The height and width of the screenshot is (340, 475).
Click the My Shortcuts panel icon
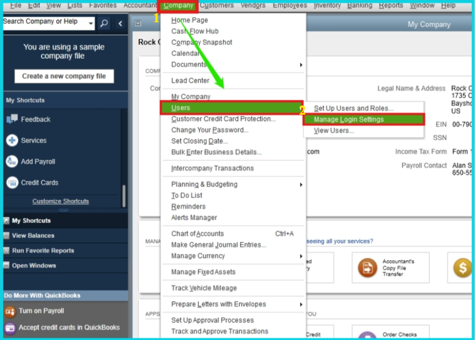6,220
